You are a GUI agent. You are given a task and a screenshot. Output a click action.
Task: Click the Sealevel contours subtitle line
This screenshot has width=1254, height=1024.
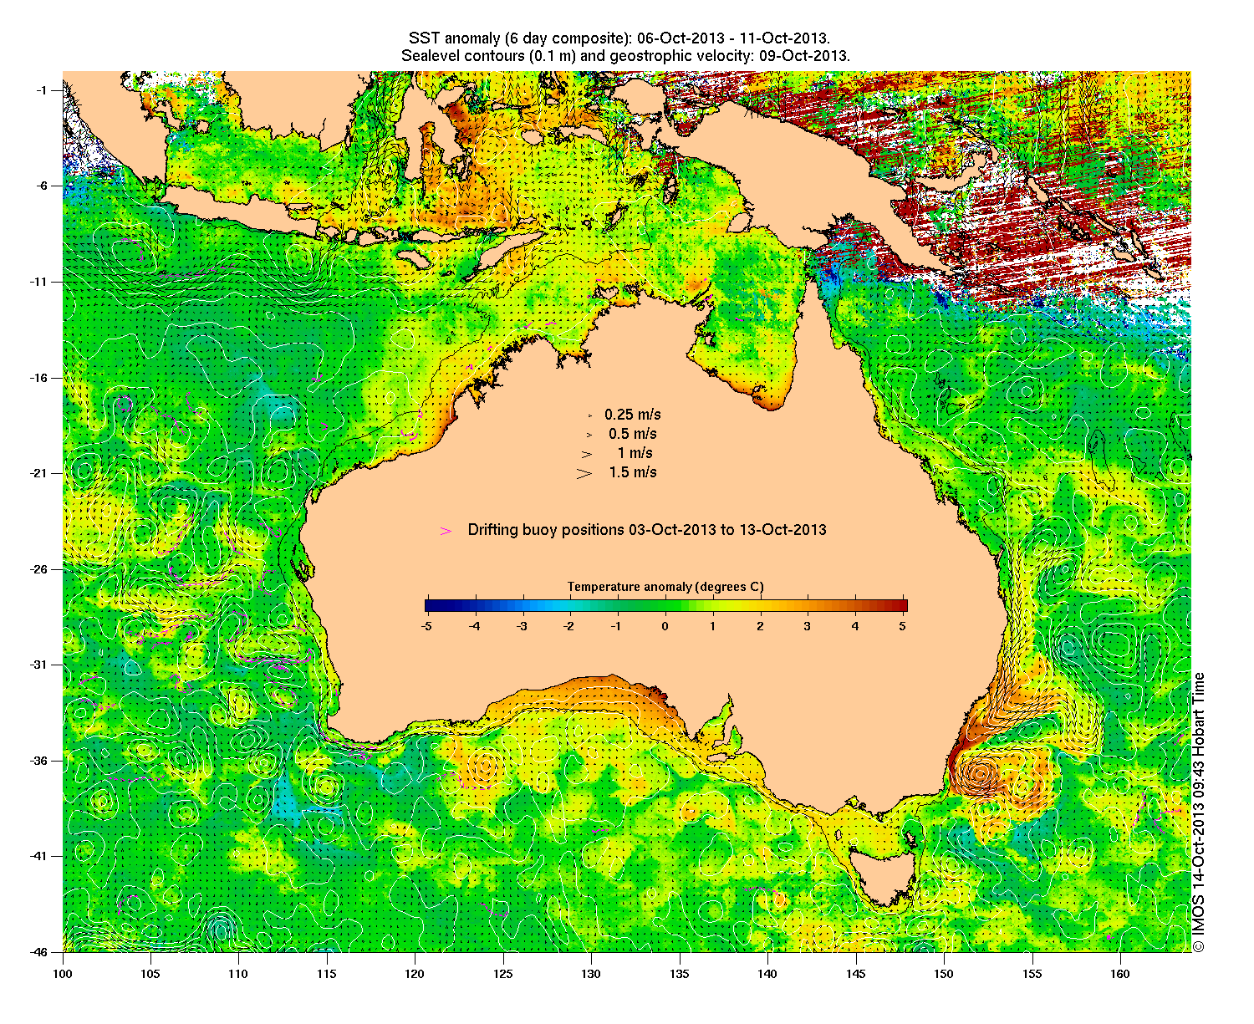625,56
